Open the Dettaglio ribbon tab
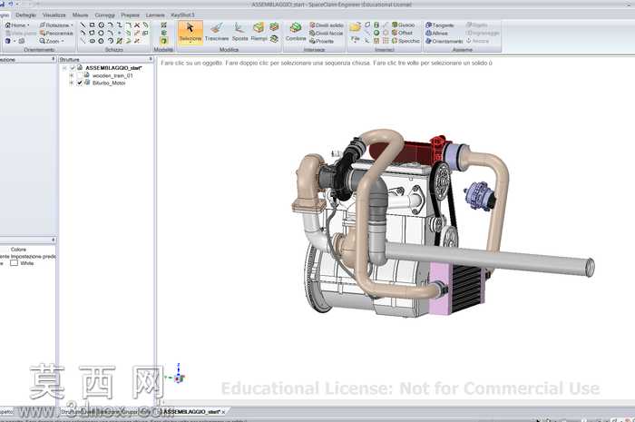Image resolution: width=635 pixels, height=422 pixels. [x=25, y=15]
